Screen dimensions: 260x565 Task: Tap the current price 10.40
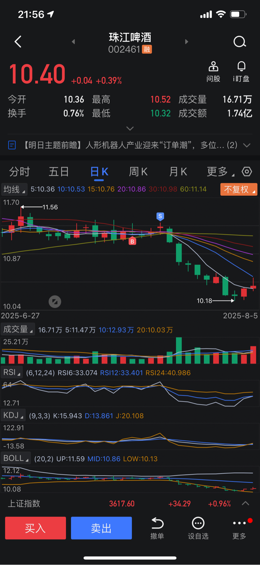37,74
